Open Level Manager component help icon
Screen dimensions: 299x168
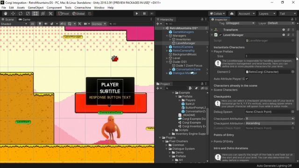coord(284,35)
